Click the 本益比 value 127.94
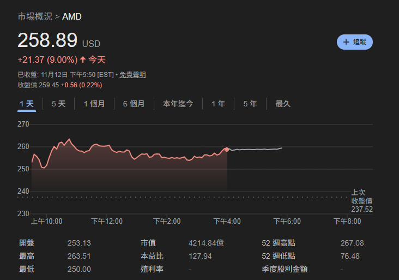Viewport: 399px width, 280px height. [x=200, y=256]
